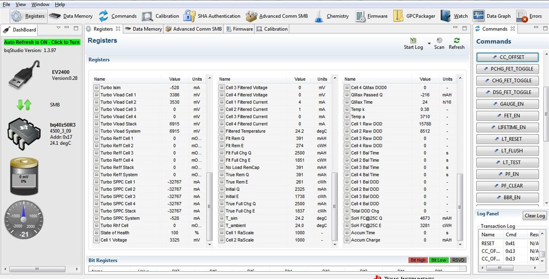Open the File menu
The height and width of the screenshot is (279, 549).
click(6, 4)
